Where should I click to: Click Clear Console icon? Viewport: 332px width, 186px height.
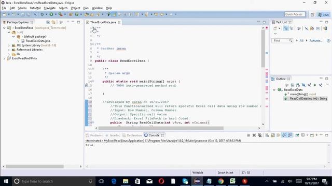(267, 135)
